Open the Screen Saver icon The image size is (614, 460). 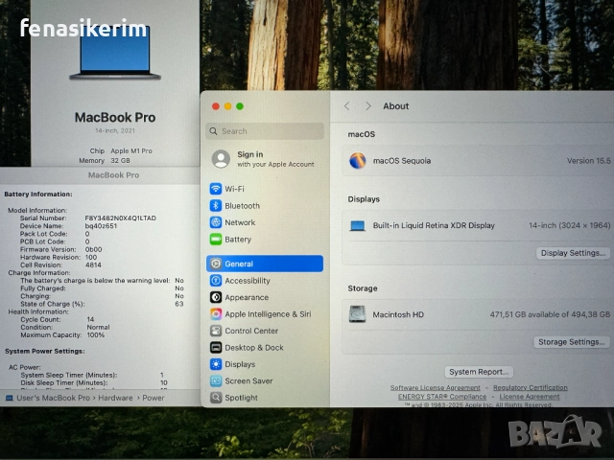coord(215,380)
